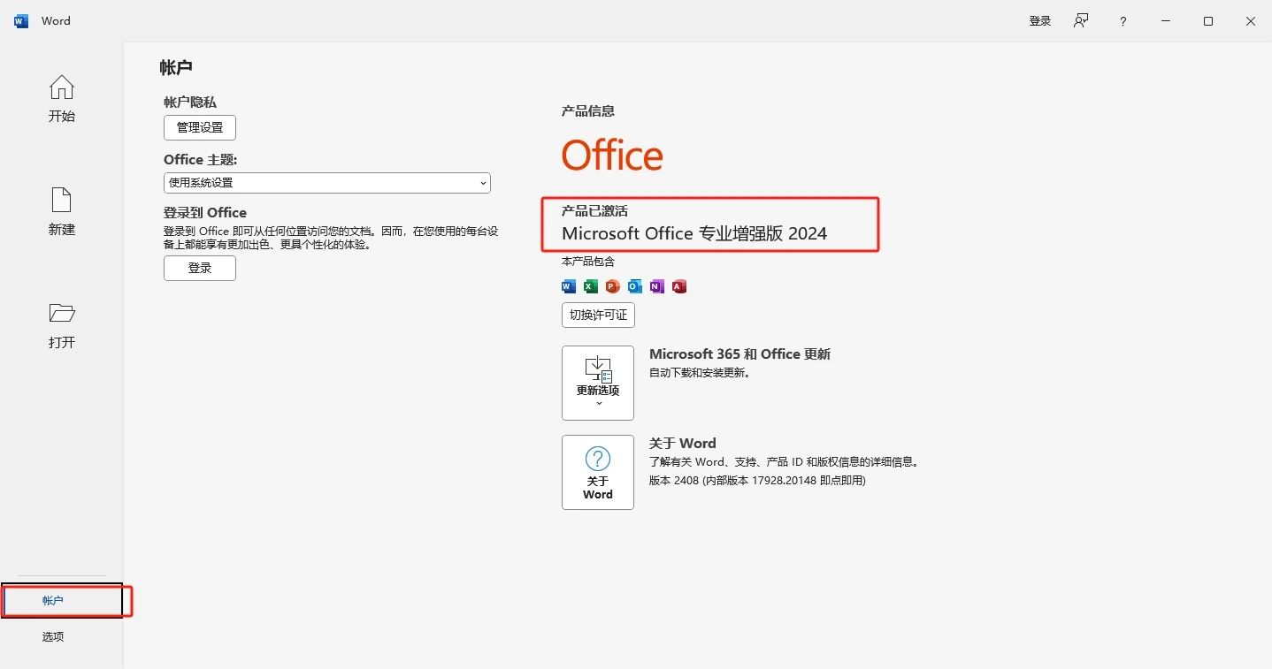Click the Word icon under 本产品包含

tap(569, 286)
